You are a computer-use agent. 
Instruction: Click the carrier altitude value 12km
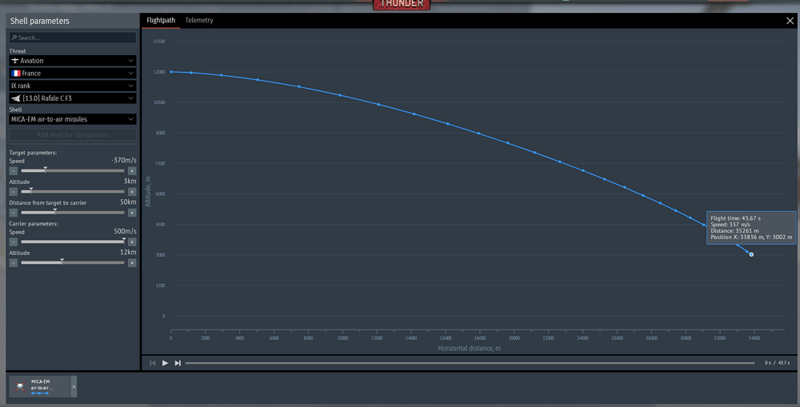tap(128, 252)
